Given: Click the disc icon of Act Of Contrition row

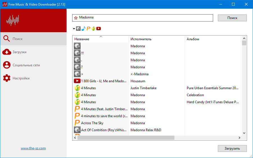Looking at the screenshot, I should pyautogui.click(x=77, y=130).
